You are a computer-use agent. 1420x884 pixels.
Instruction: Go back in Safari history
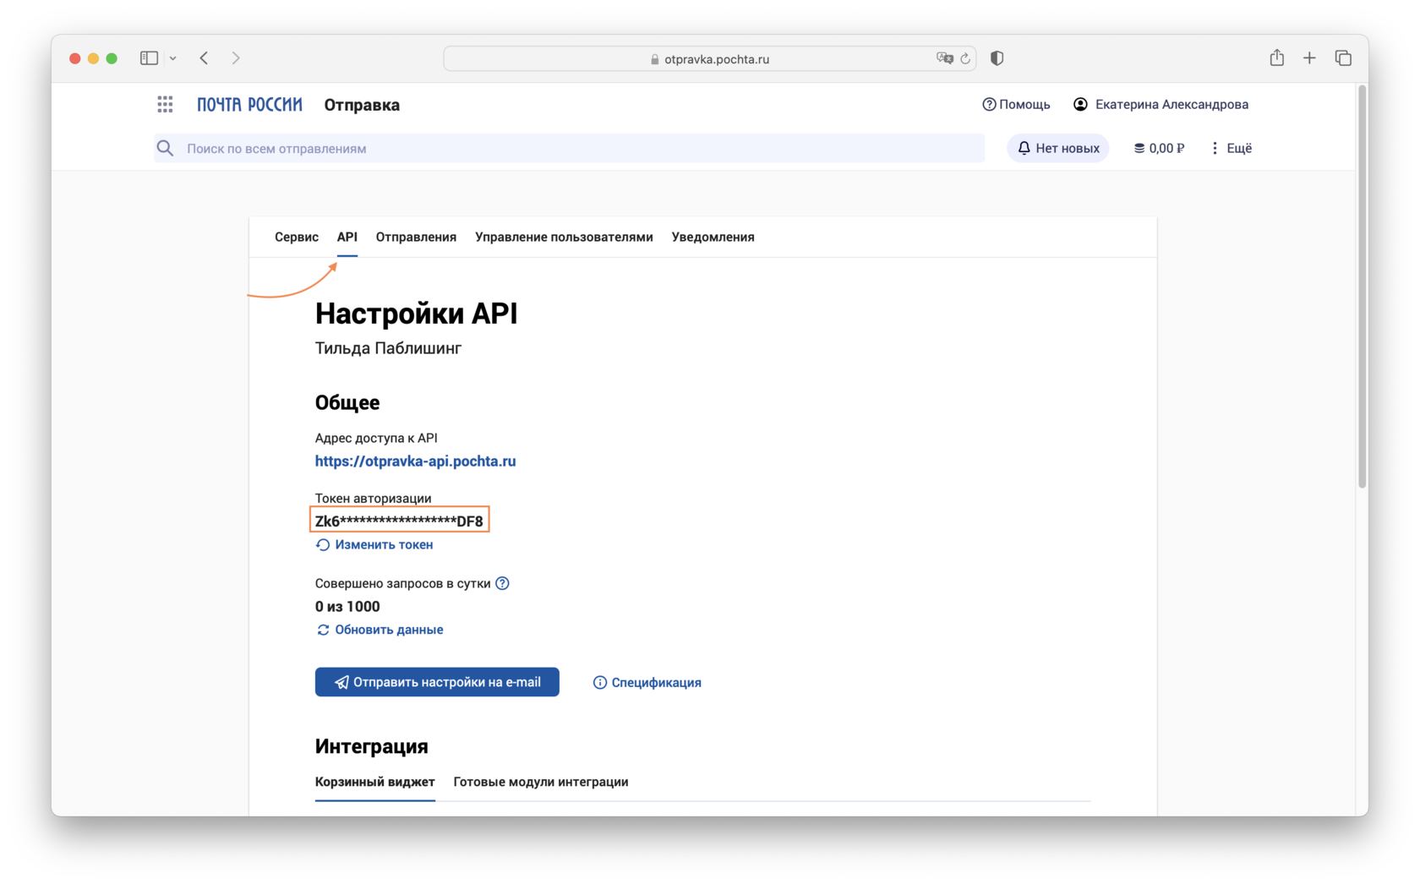click(204, 58)
